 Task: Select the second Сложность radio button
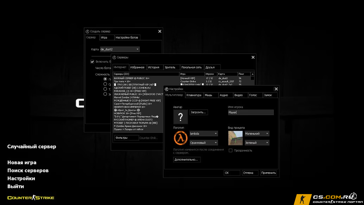click(x=105, y=84)
